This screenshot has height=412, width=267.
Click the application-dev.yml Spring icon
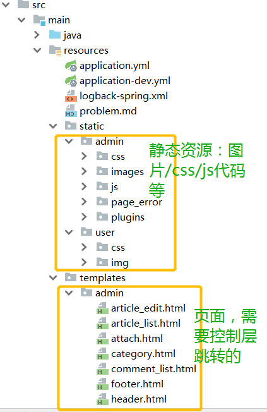point(71,81)
